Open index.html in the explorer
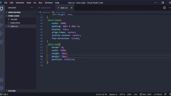This screenshot has height=96, width=171. pos(15,23)
